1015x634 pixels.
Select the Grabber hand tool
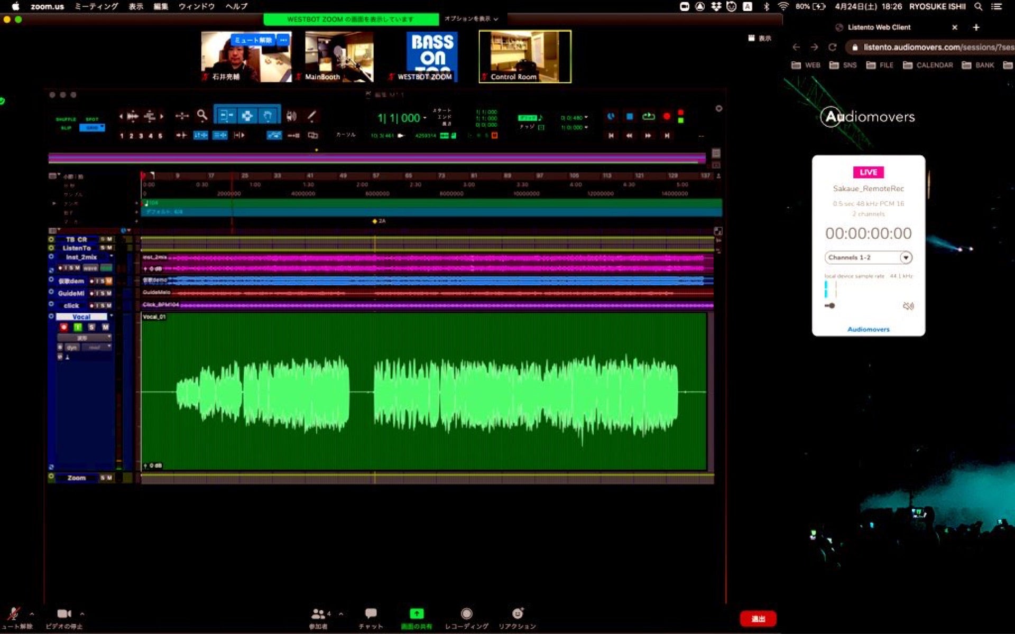coord(268,116)
